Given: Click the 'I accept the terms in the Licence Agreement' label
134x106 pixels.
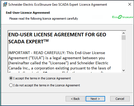Looking at the screenshot, I should [42, 78].
